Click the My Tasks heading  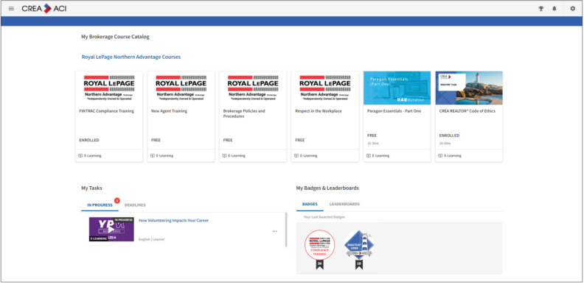[x=91, y=188]
